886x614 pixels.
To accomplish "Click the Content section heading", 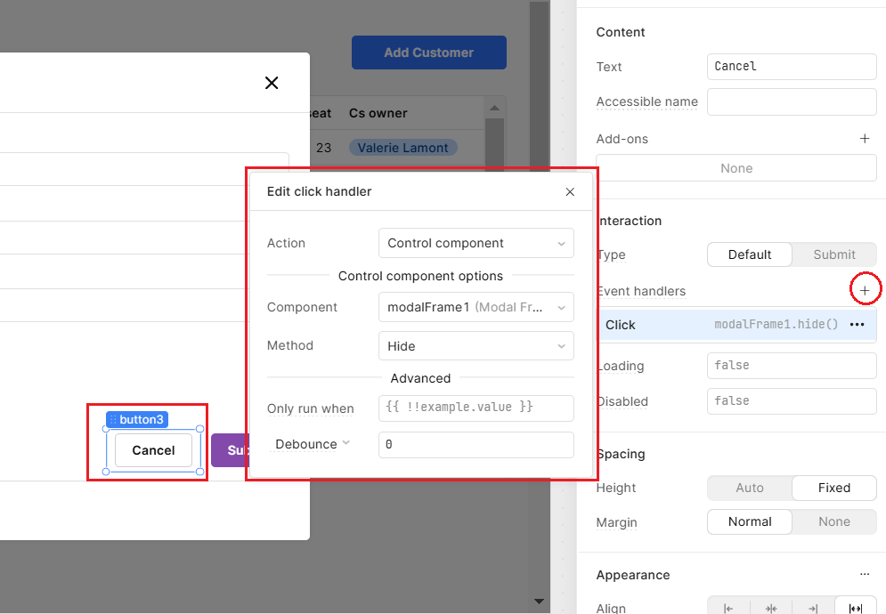I will pyautogui.click(x=621, y=32).
